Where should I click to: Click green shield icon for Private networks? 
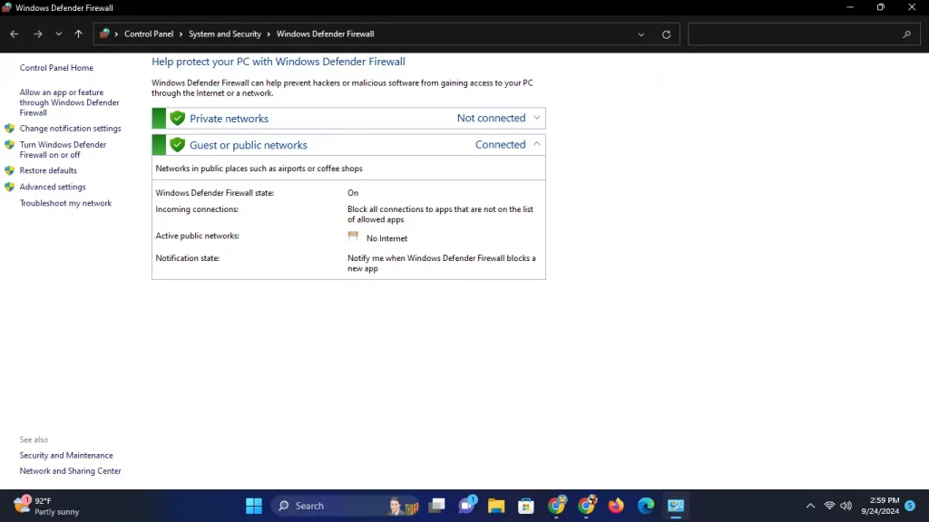[x=177, y=119]
